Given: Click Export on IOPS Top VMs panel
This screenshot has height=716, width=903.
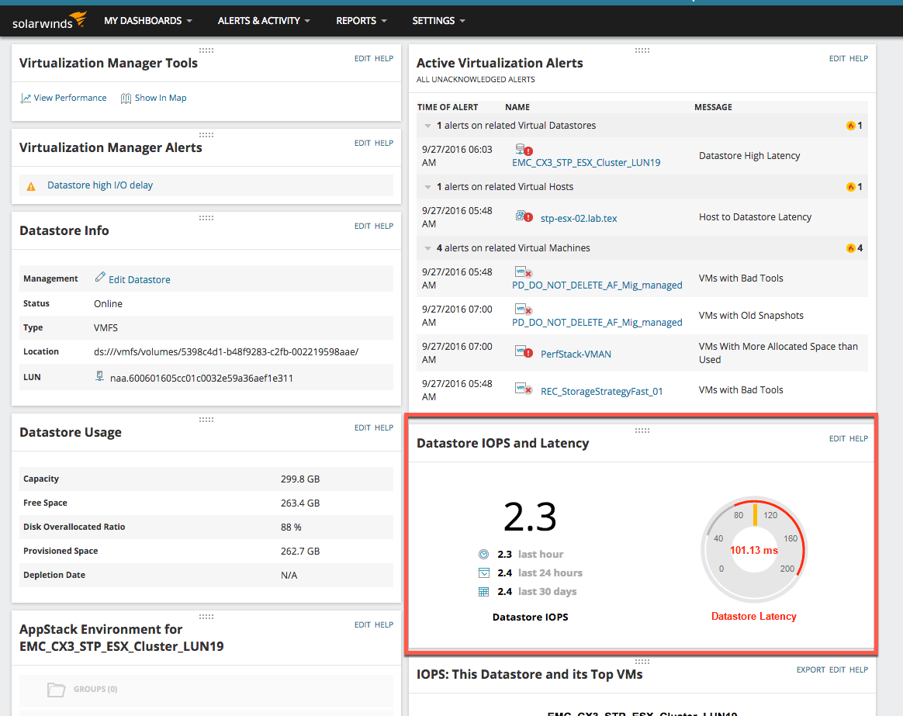Looking at the screenshot, I should click(x=811, y=669).
